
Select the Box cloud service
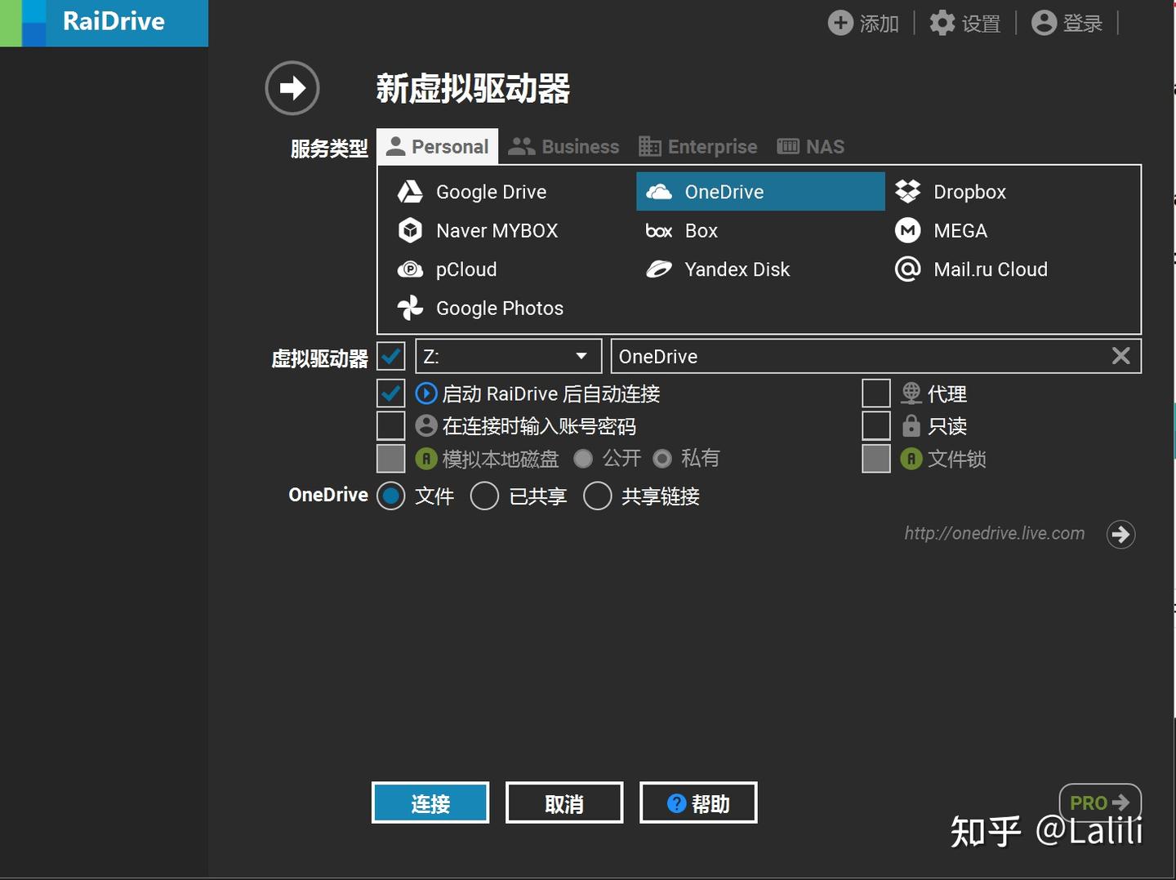pyautogui.click(x=699, y=230)
